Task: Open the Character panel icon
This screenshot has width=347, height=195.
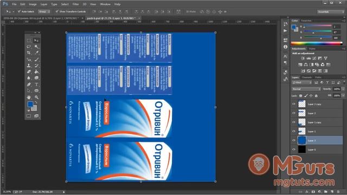Action: [285, 56]
